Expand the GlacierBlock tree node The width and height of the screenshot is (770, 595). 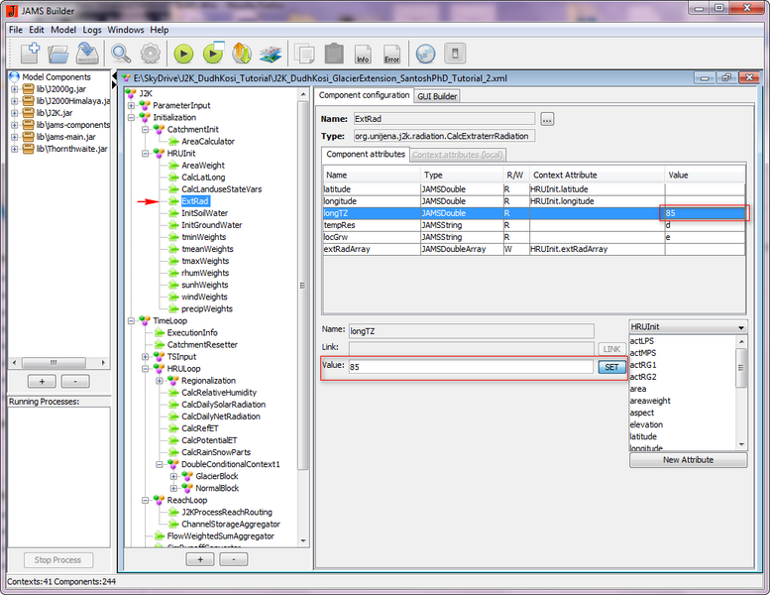point(173,476)
